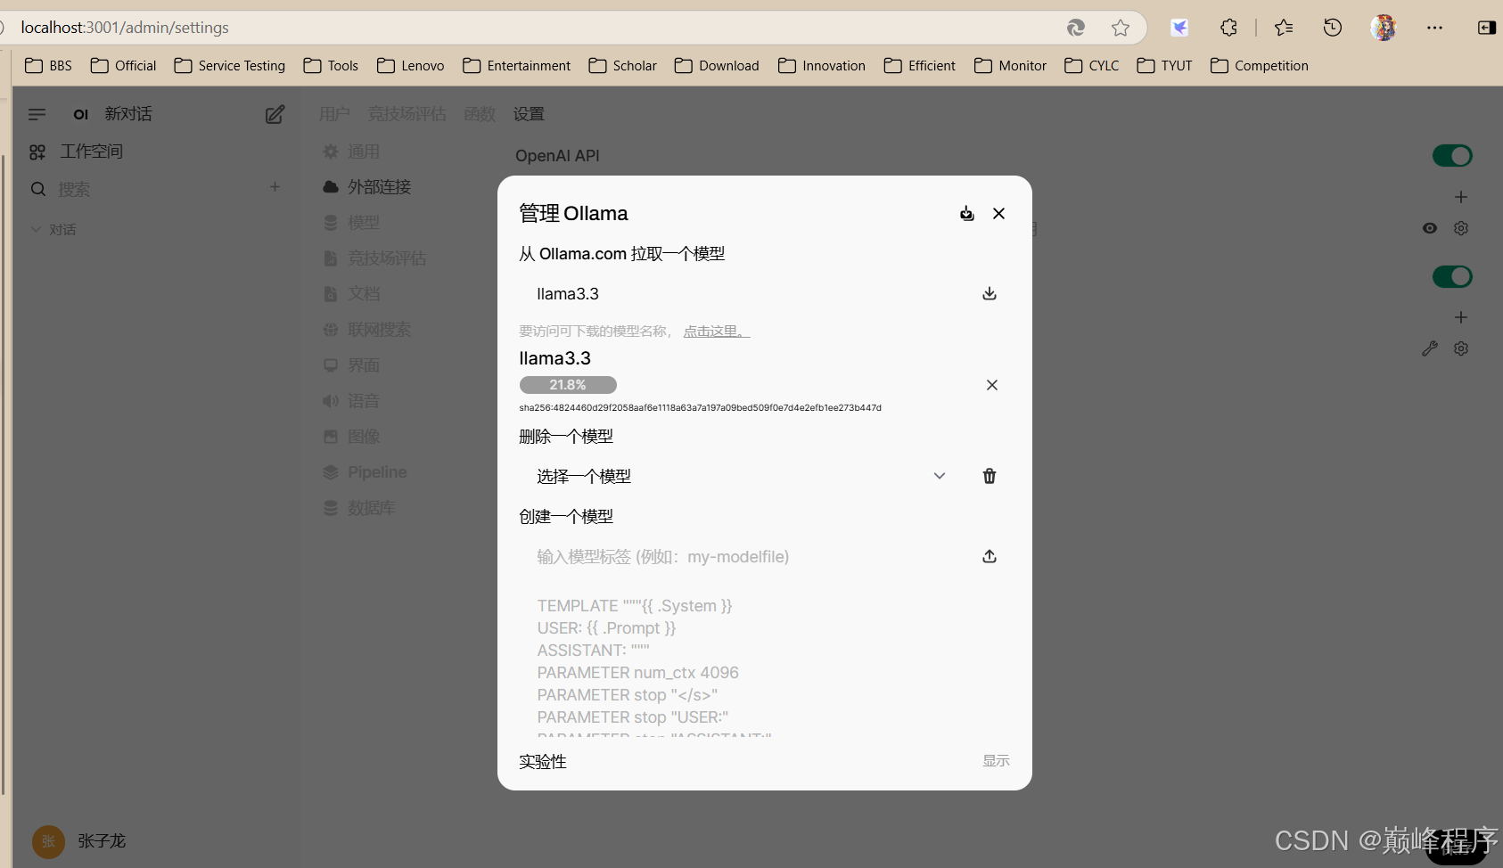Image resolution: width=1503 pixels, height=868 pixels.
Task: Switch to the 用户 tab
Action: pos(334,114)
